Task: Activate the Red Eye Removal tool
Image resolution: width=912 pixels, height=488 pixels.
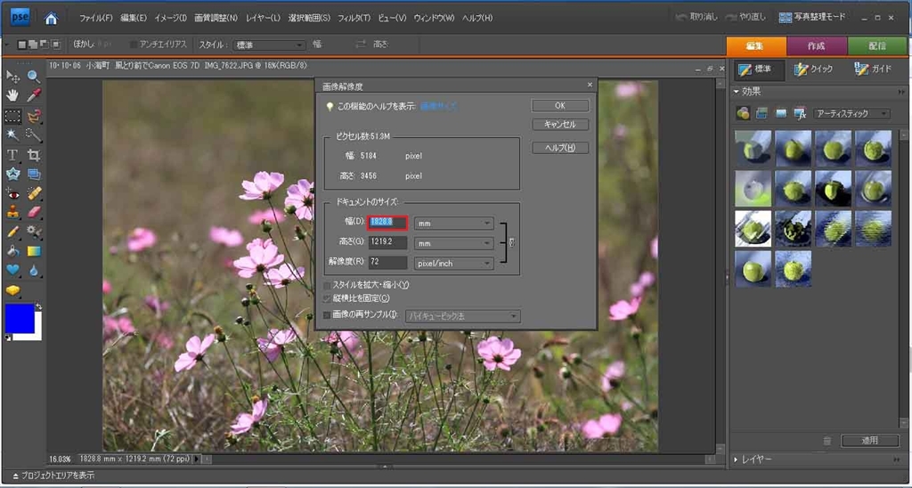Action: coord(12,193)
